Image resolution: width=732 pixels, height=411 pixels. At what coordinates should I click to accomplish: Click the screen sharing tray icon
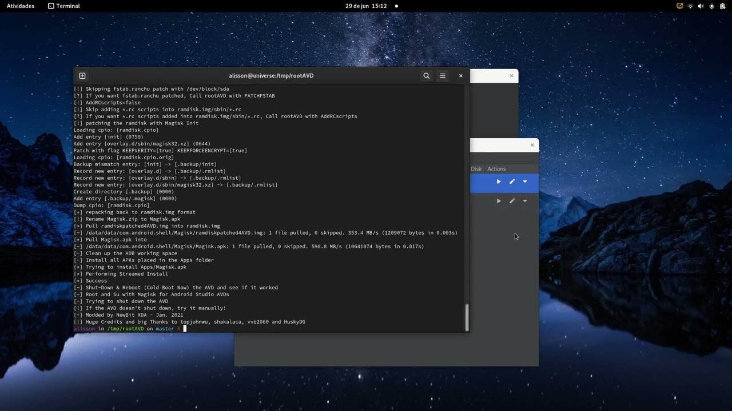(679, 6)
